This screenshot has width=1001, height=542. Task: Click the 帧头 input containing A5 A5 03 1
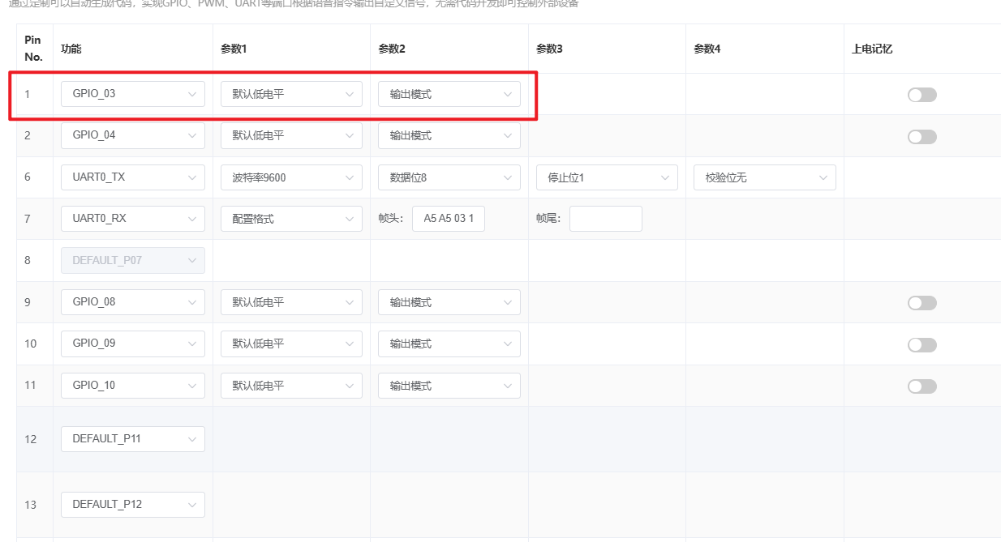click(x=448, y=218)
